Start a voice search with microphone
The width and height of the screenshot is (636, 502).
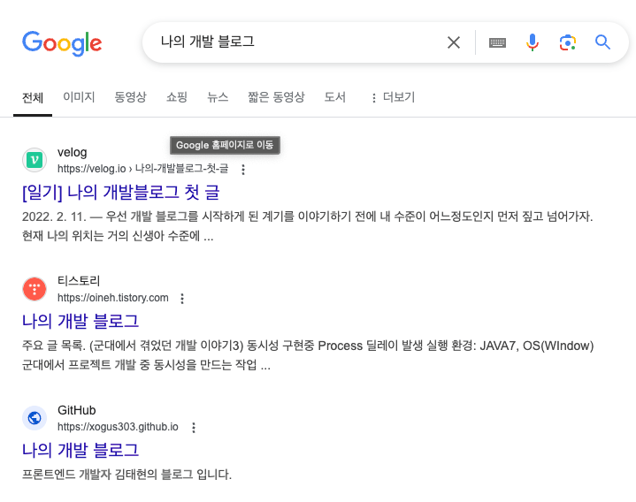click(532, 42)
